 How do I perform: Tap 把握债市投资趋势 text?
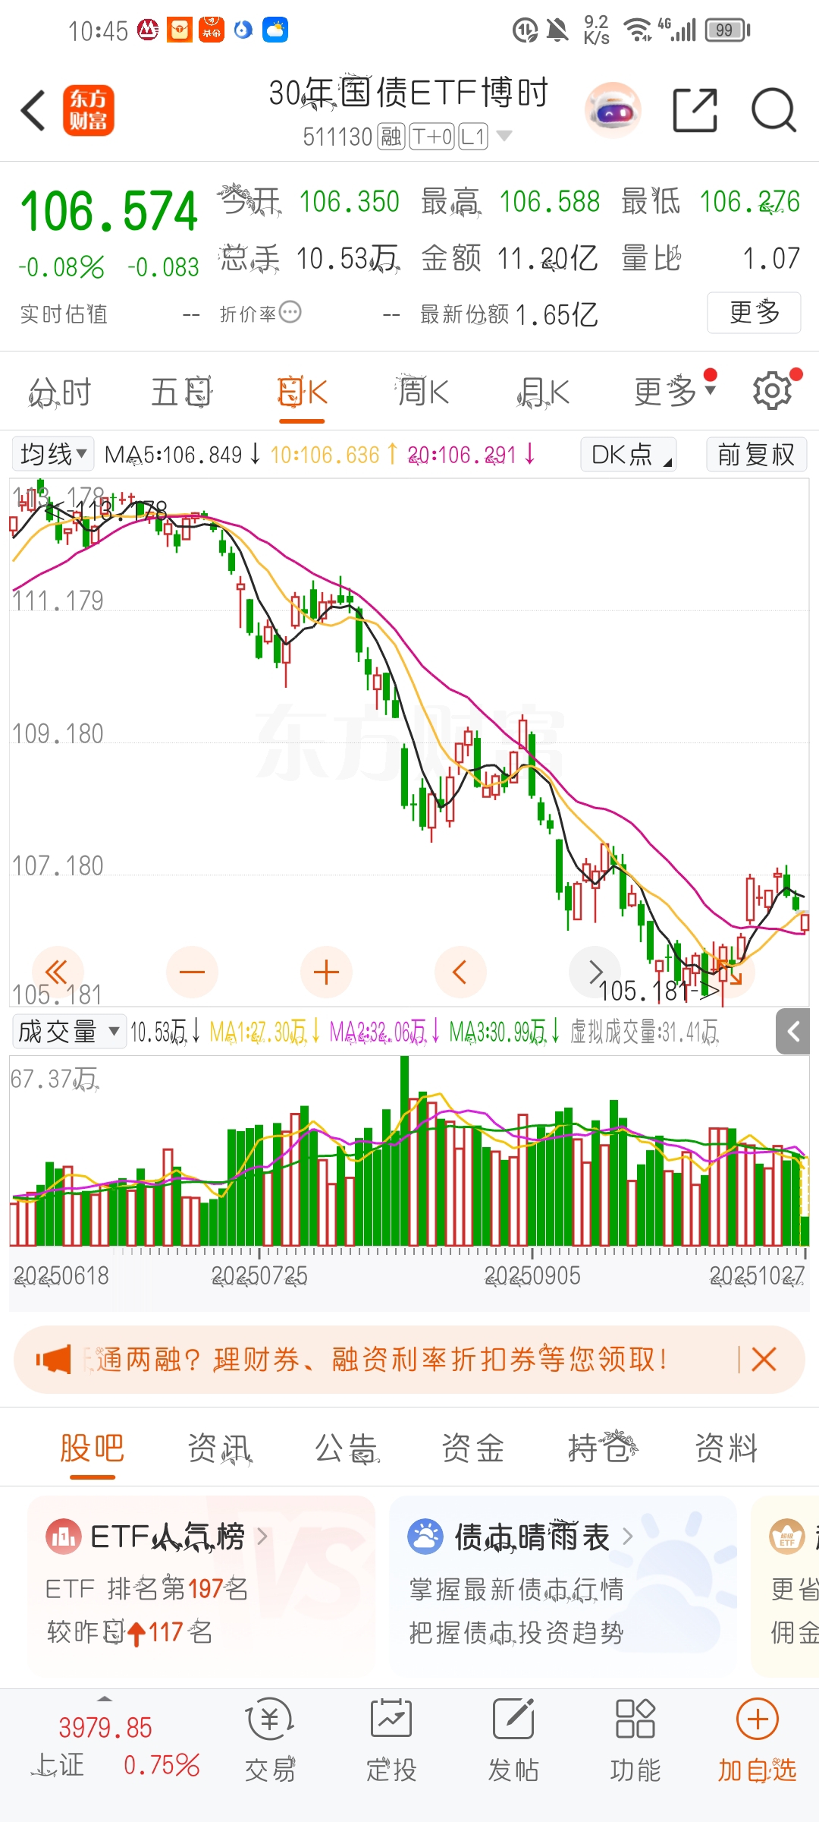(x=516, y=1632)
